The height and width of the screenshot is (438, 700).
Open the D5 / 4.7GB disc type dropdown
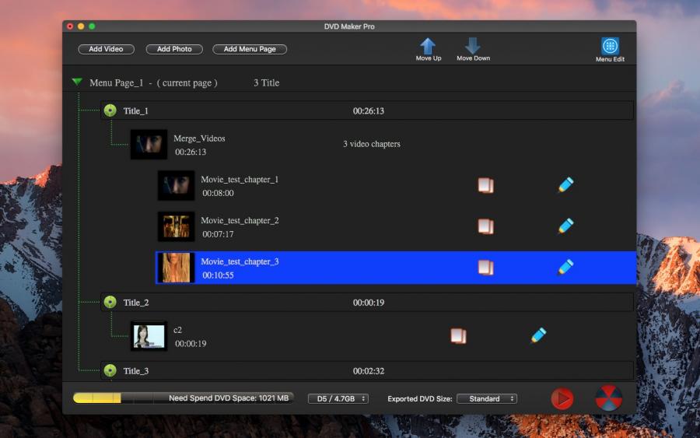pyautogui.click(x=338, y=398)
